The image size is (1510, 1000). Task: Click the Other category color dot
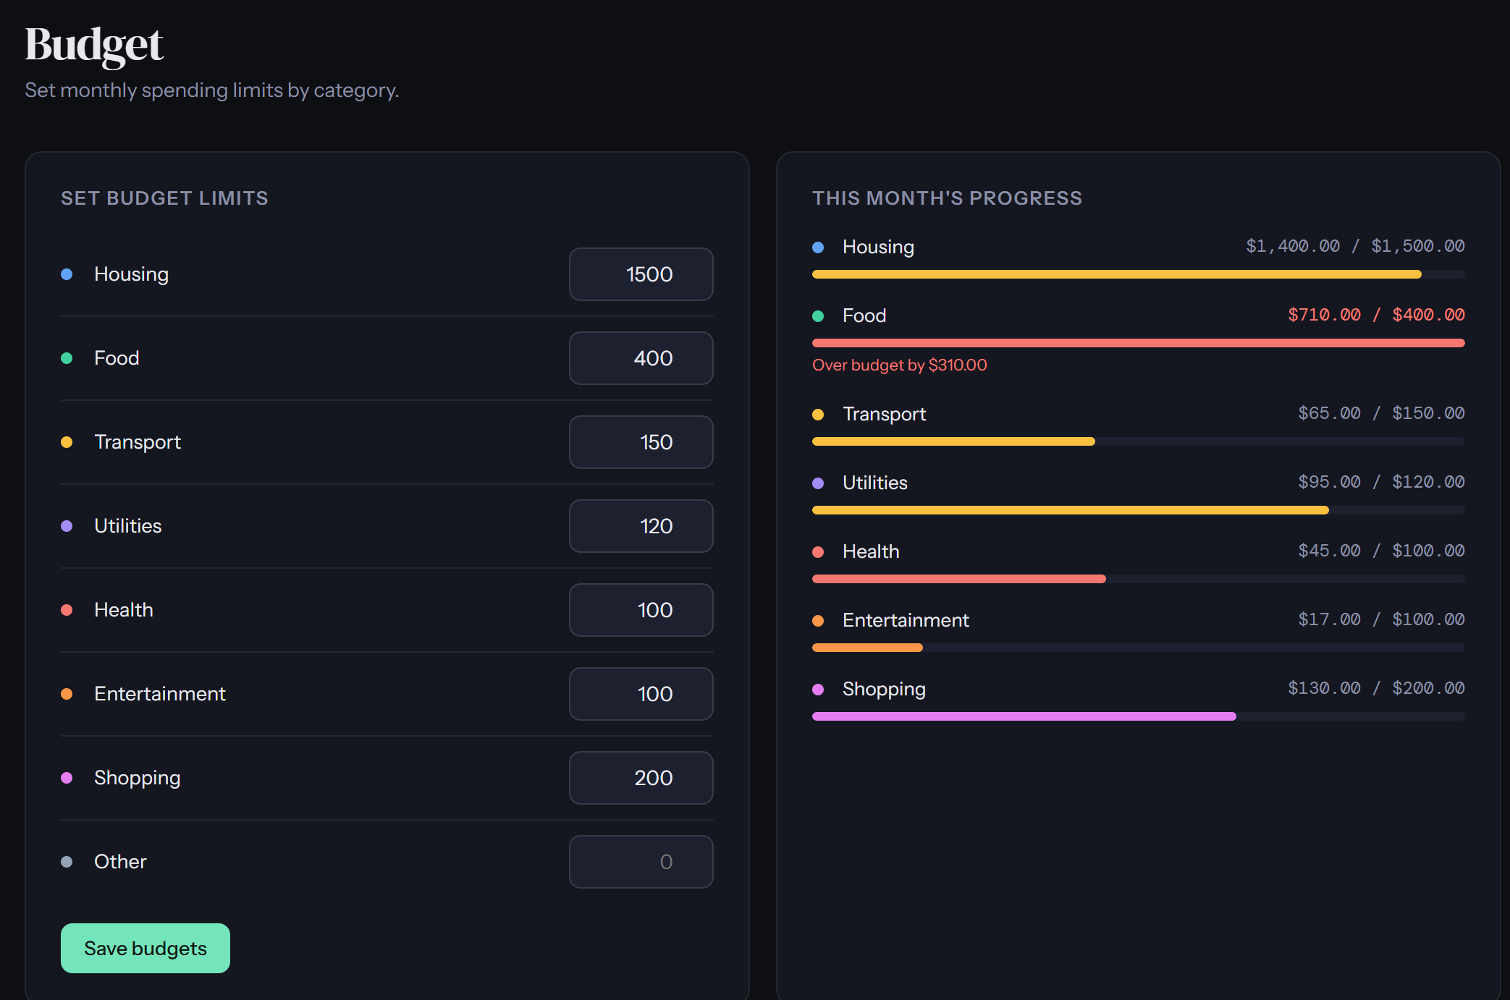pyautogui.click(x=67, y=861)
